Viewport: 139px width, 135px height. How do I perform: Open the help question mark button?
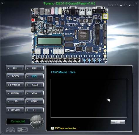click(112, 6)
